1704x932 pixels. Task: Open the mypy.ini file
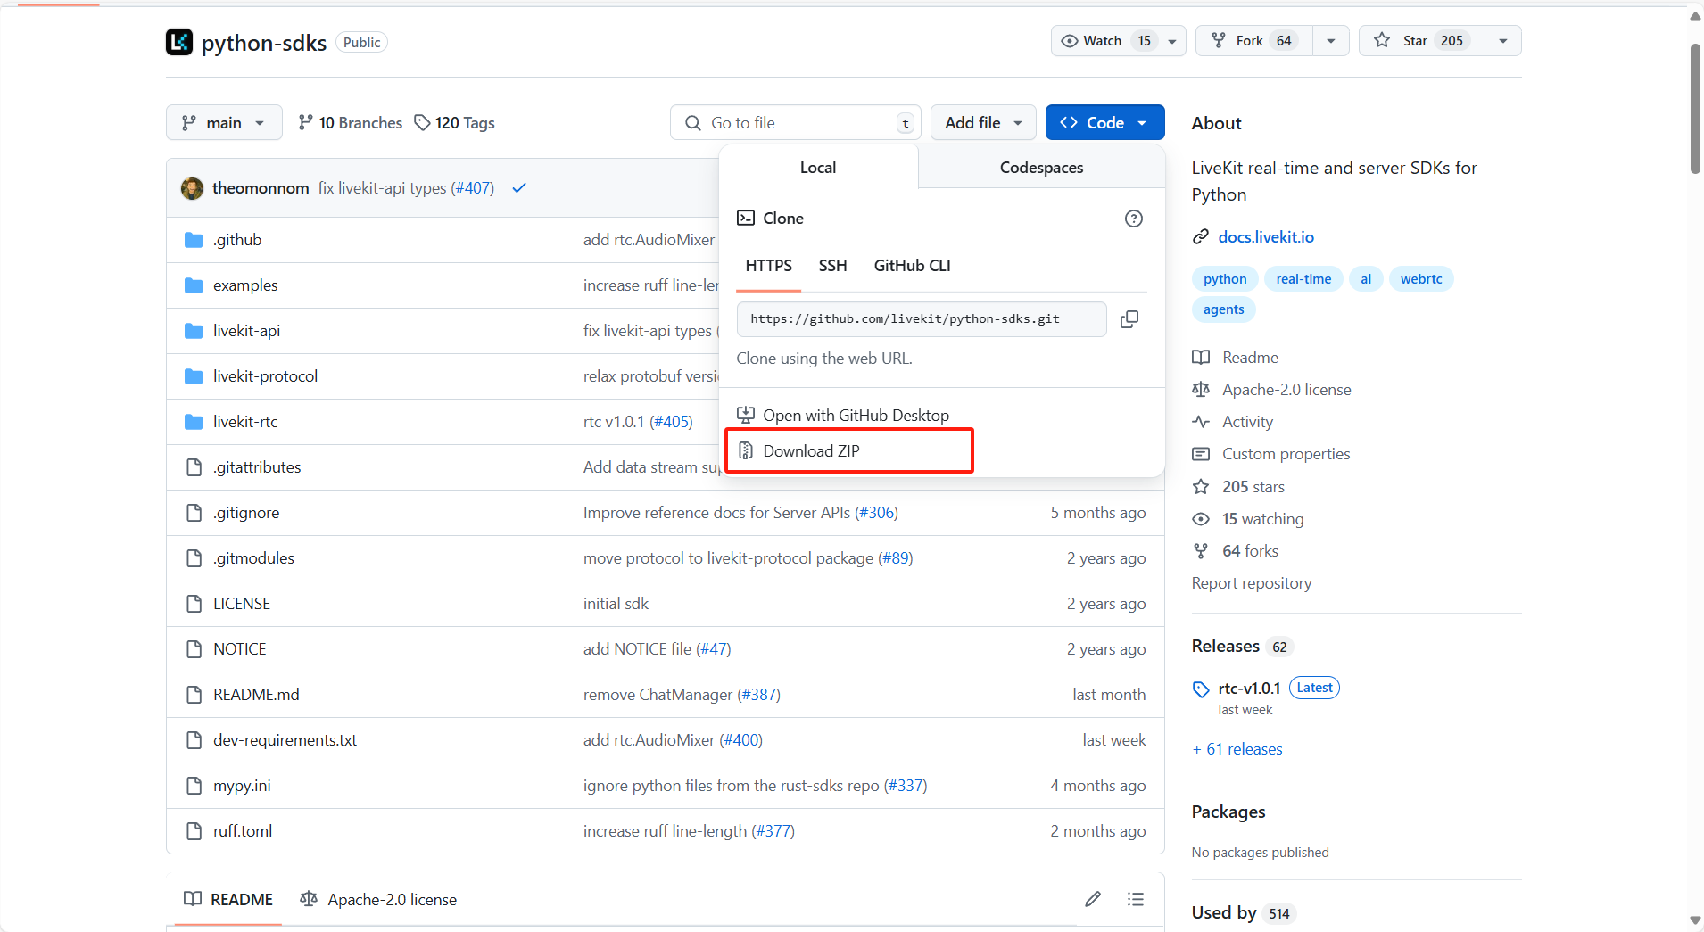point(242,786)
